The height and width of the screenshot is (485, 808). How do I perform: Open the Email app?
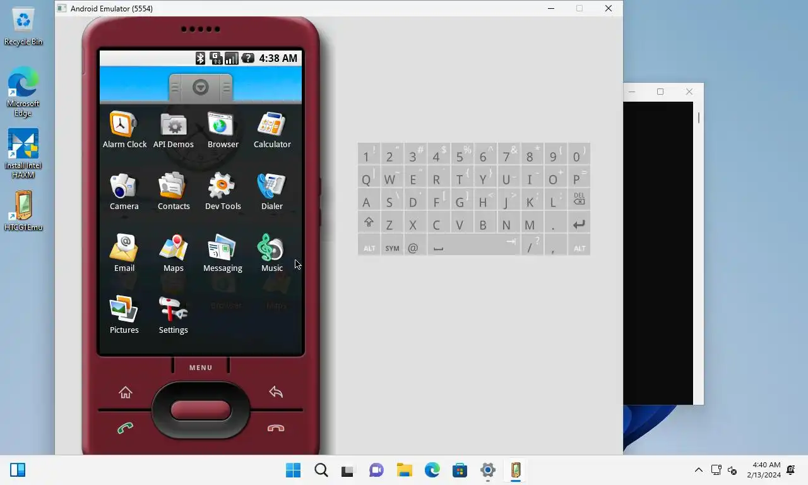tap(124, 254)
